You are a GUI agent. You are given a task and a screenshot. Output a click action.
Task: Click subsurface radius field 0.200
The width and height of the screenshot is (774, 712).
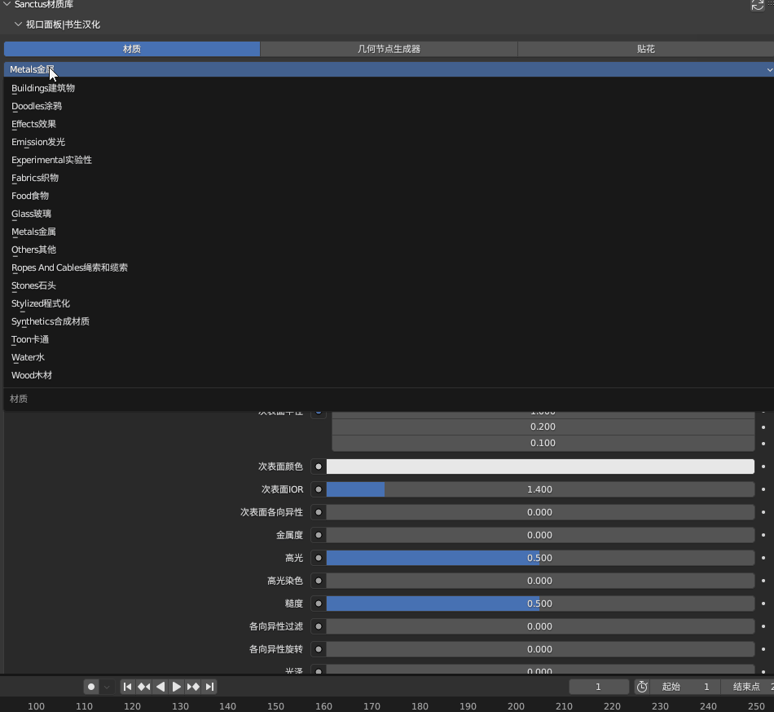(543, 427)
